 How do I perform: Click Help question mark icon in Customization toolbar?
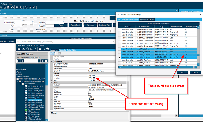(48, 49)
